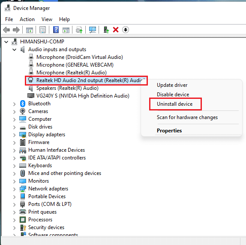The width and height of the screenshot is (246, 245).
Task: Click the HIMANSHU-COMP computer icon
Action: (x=15, y=42)
